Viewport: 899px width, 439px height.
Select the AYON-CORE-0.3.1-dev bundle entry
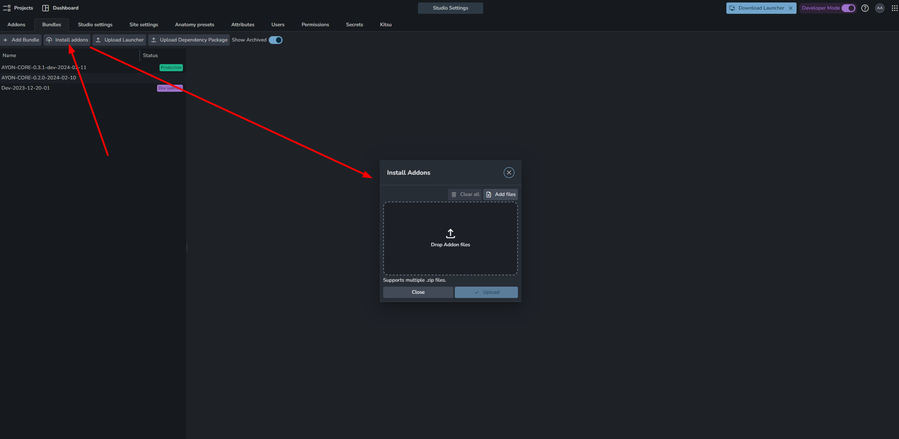[44, 67]
